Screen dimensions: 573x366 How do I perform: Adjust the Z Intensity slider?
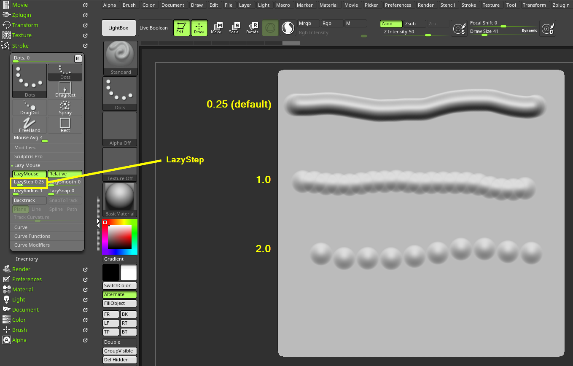coord(414,32)
